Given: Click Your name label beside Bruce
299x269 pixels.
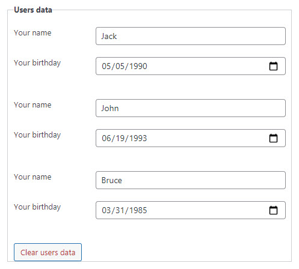Looking at the screenshot, I should click(x=32, y=177).
